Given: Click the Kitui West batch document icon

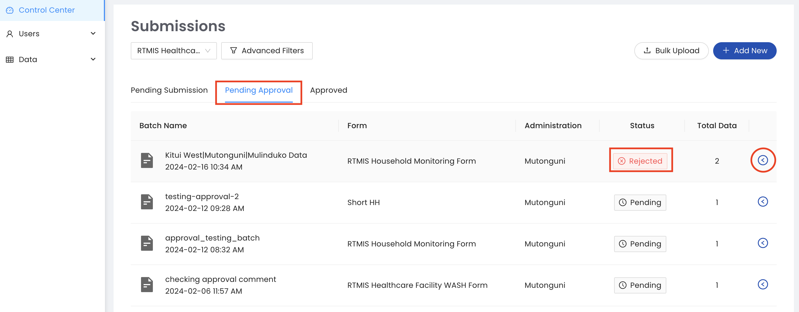Looking at the screenshot, I should tap(147, 160).
